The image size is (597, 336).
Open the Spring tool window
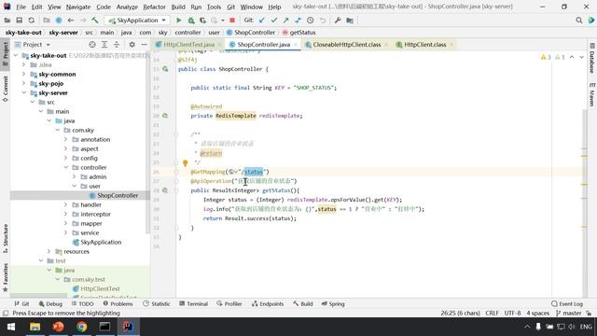(333, 304)
